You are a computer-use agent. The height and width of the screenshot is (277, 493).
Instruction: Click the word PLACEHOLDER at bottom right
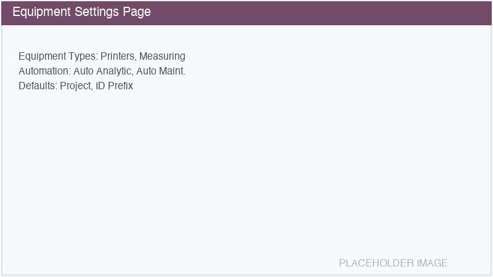376,263
